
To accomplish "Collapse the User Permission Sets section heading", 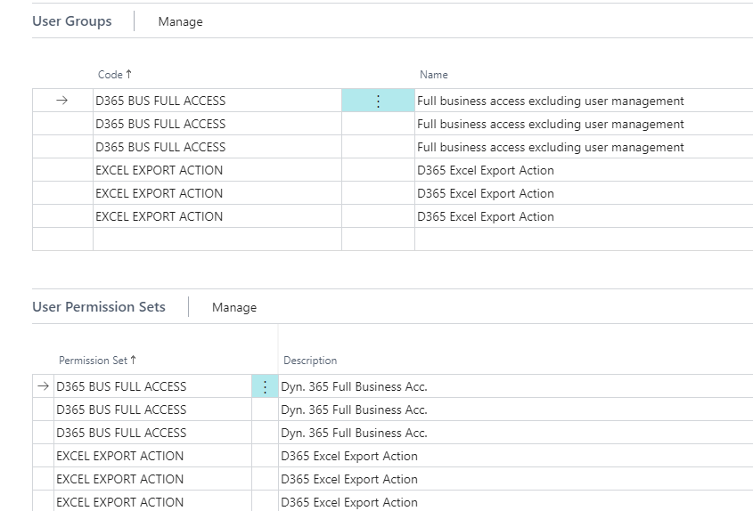I will point(99,307).
